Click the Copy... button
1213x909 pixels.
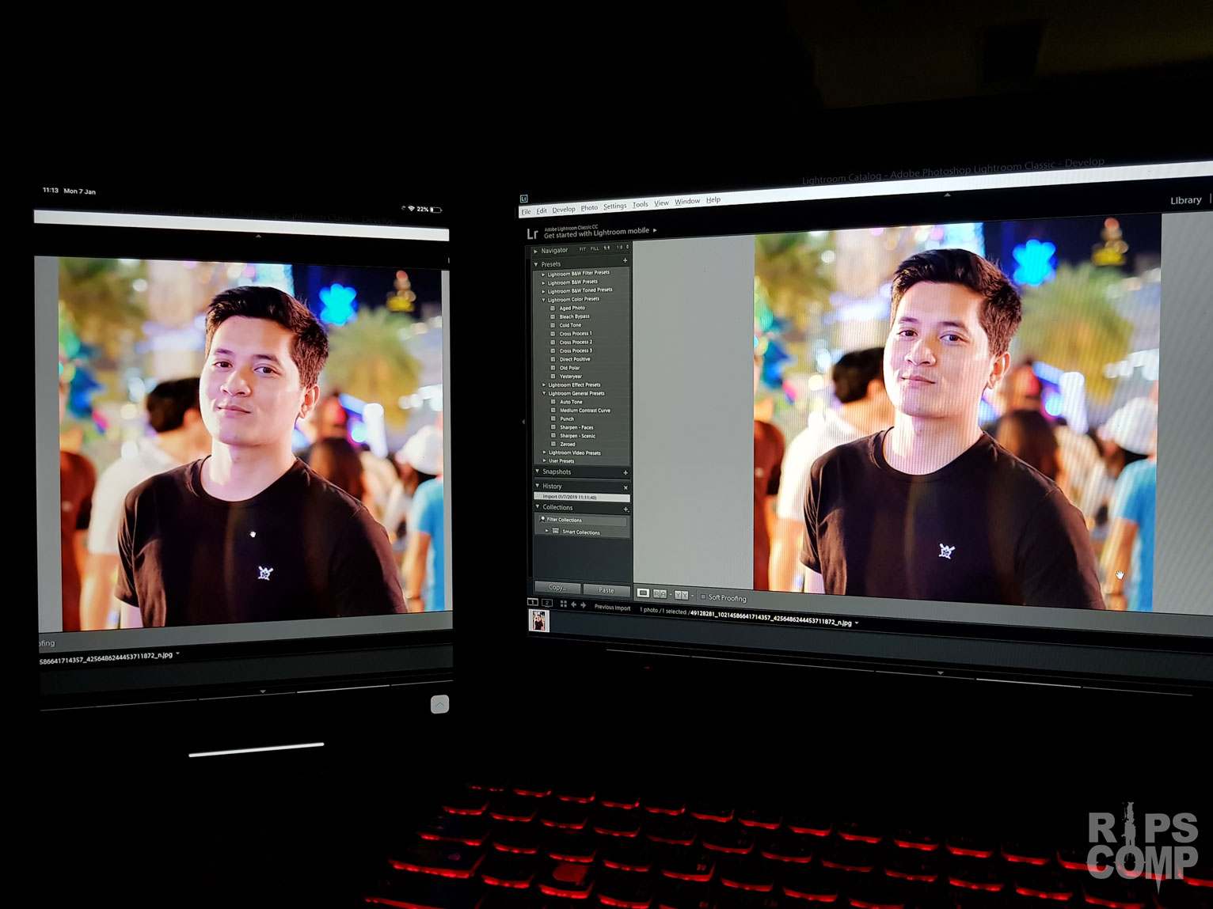pos(557,588)
